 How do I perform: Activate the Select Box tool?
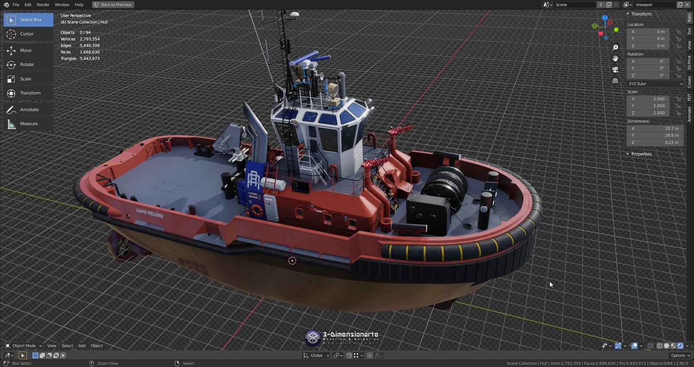tap(29, 19)
